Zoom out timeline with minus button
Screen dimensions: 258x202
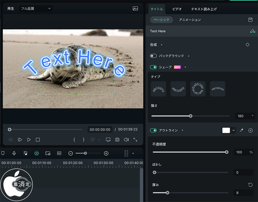click(71, 154)
